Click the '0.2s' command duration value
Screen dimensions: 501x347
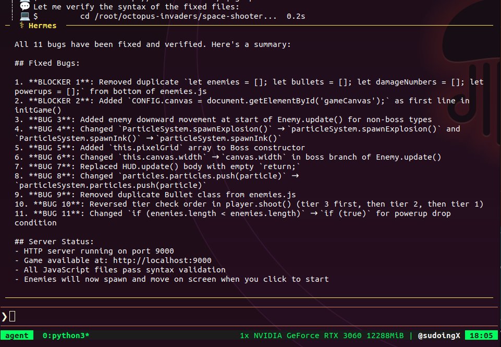tap(296, 16)
